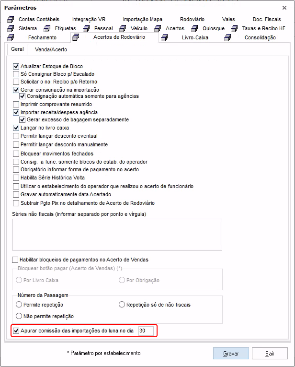
Task: Click the Séries não fiscais text area
Action: tap(117, 235)
